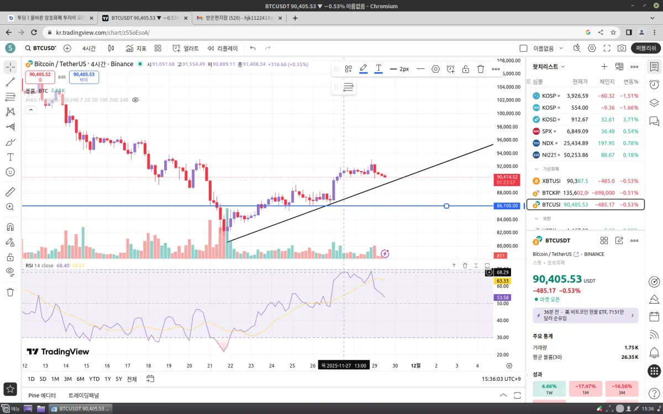
Task: Select the Ruler measure tool
Action: [x=10, y=192]
